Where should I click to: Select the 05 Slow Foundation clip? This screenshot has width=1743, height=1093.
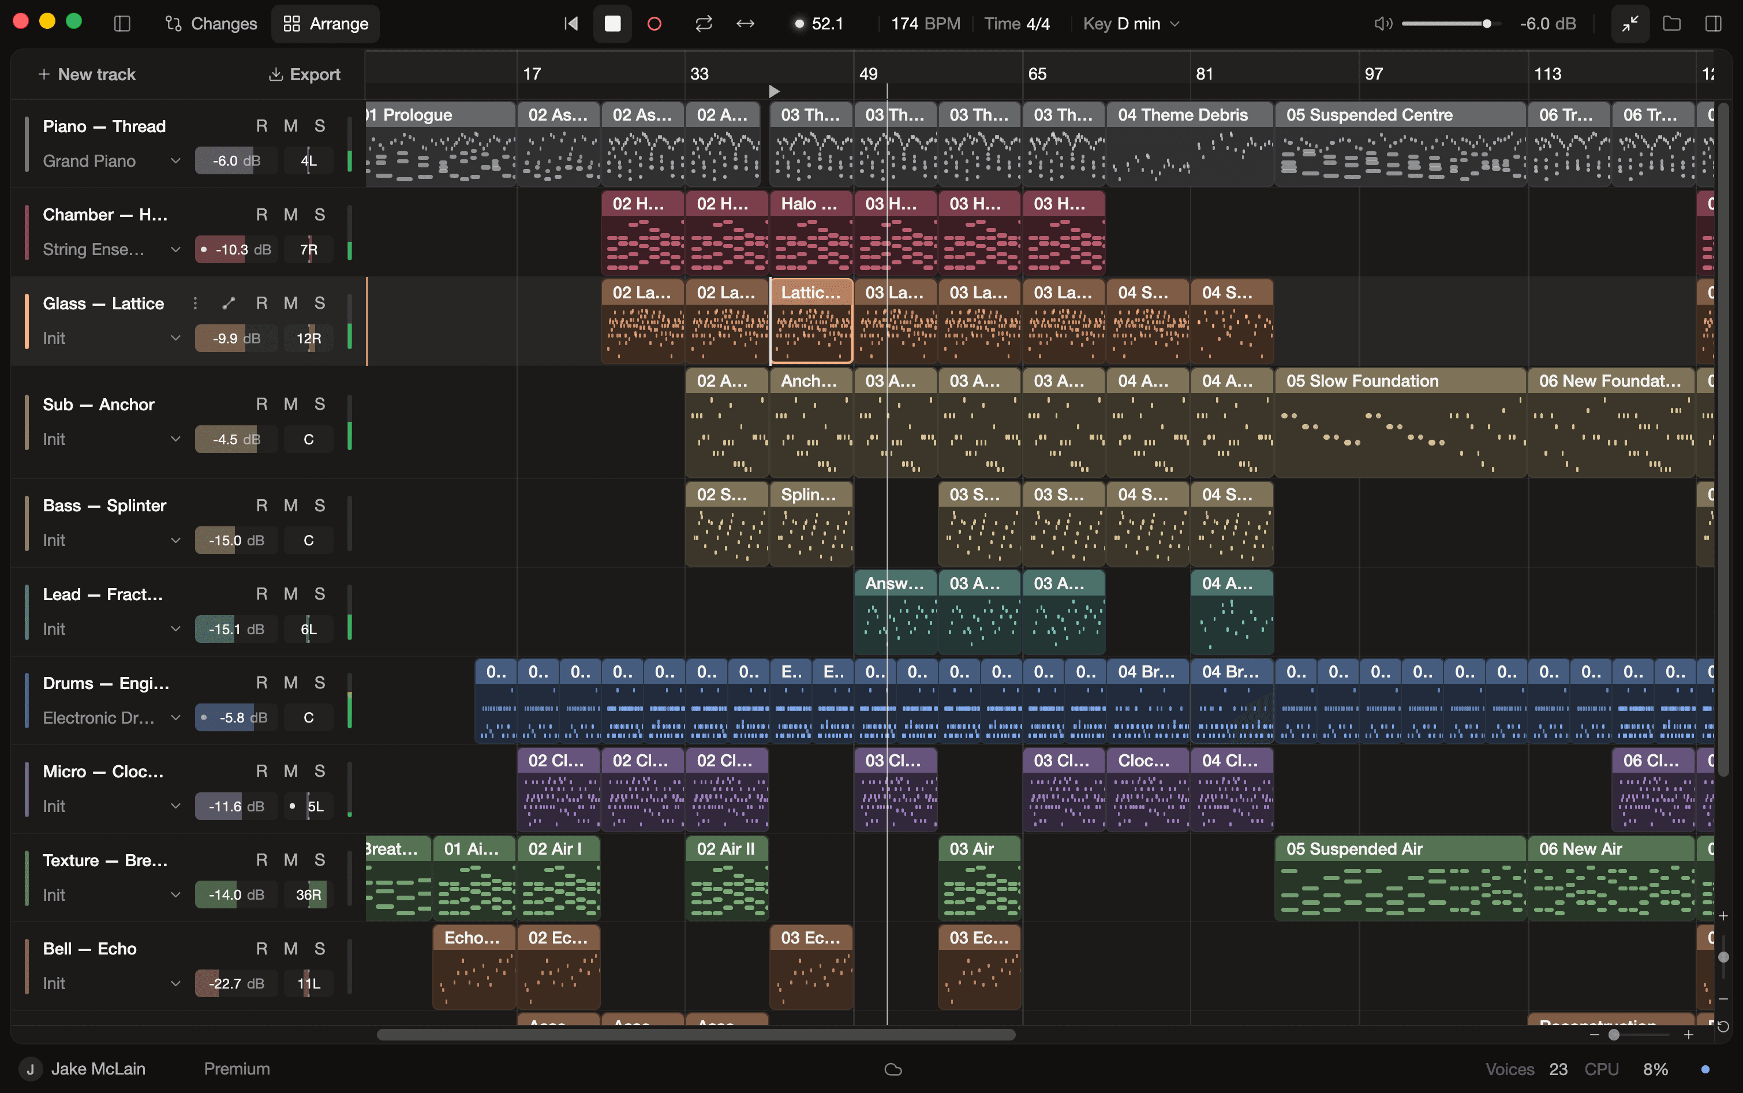(x=1400, y=422)
